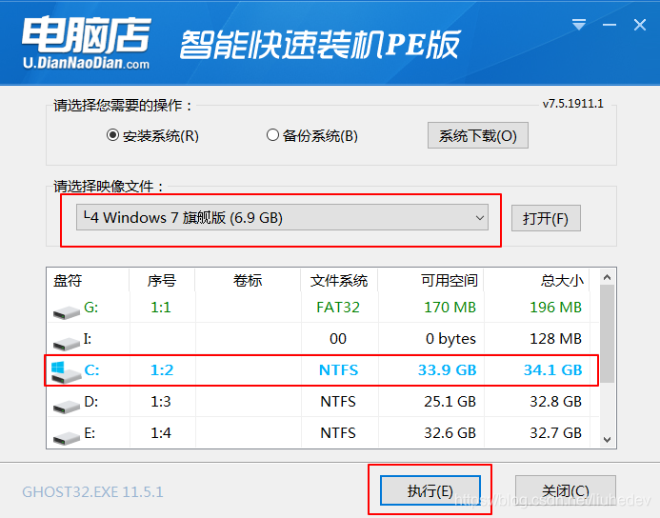660x518 pixels.
Task: Sort by the 盘符 column header
Action: tap(88, 280)
